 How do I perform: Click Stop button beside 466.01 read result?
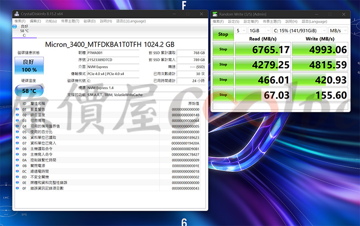[x=223, y=80]
